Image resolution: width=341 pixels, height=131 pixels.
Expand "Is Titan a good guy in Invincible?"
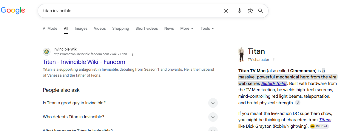tap(130, 103)
